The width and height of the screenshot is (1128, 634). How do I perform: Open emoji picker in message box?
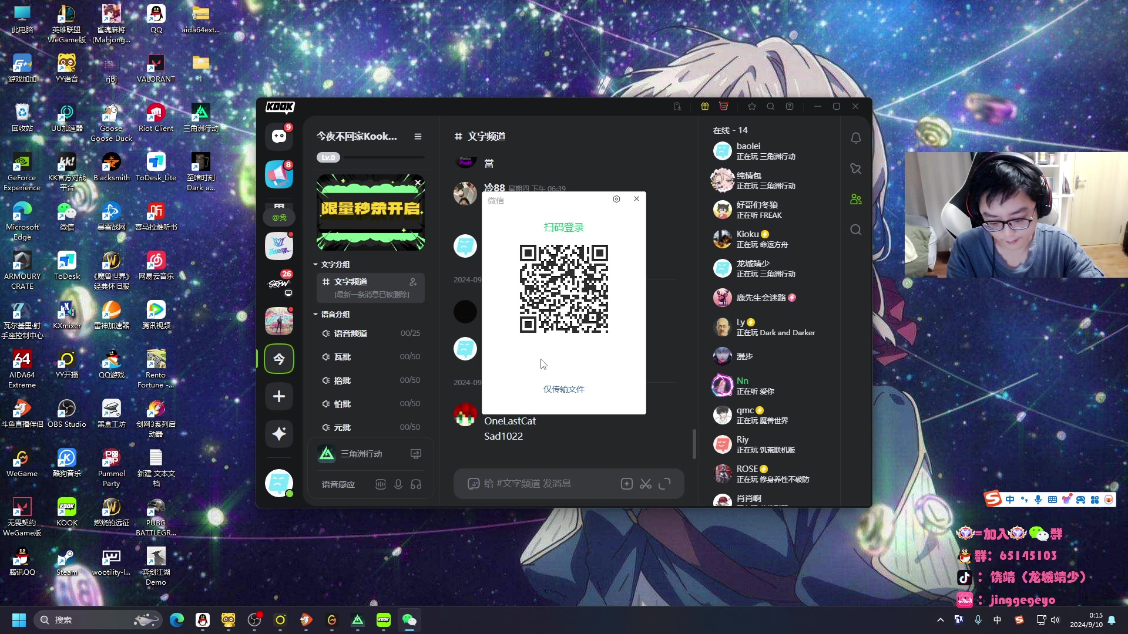473,484
